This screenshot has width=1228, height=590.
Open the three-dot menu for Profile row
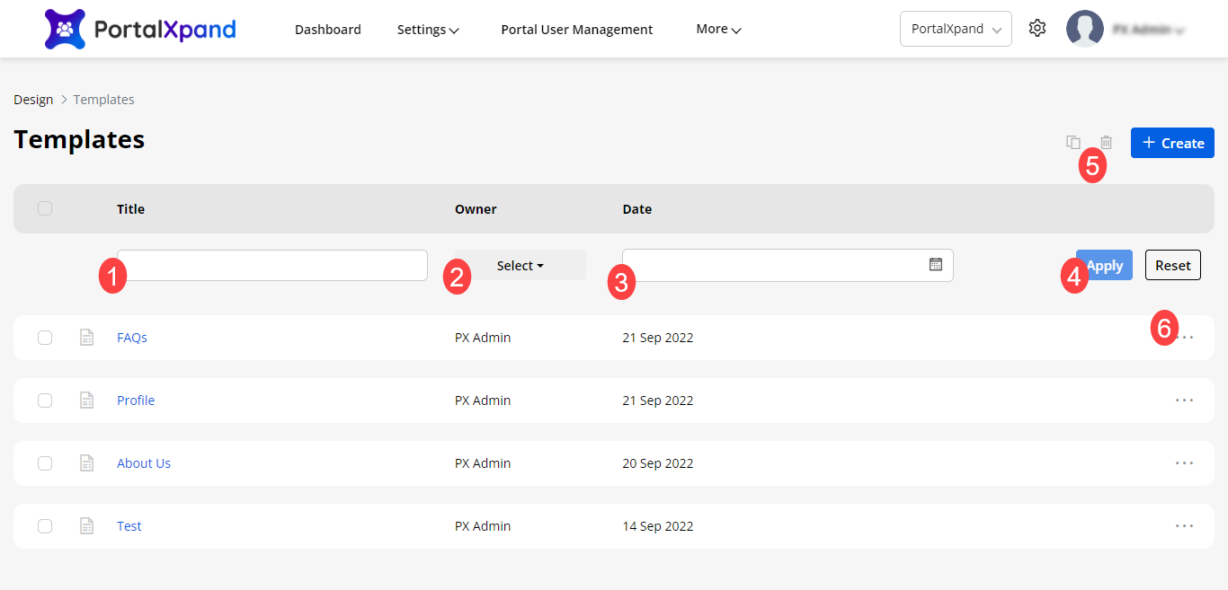tap(1185, 401)
